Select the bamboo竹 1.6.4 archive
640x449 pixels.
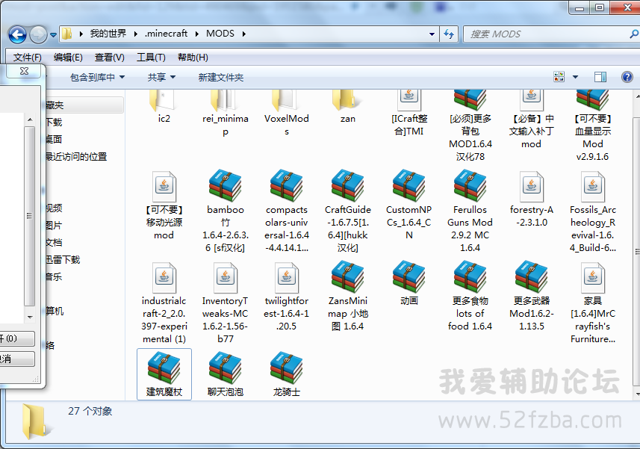[x=226, y=212]
